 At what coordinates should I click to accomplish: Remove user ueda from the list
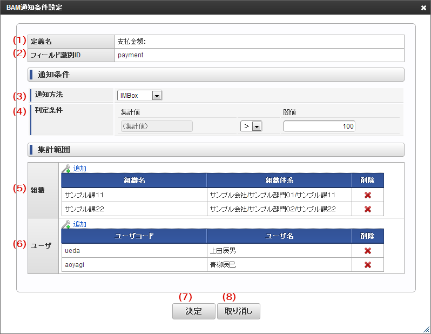click(367, 251)
